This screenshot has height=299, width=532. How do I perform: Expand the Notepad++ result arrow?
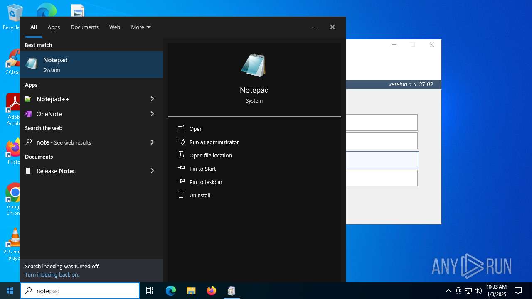[152, 99]
